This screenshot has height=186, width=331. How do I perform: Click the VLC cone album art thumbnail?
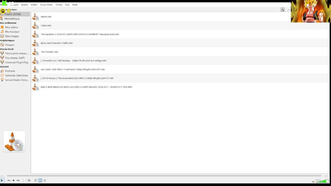pos(14,142)
